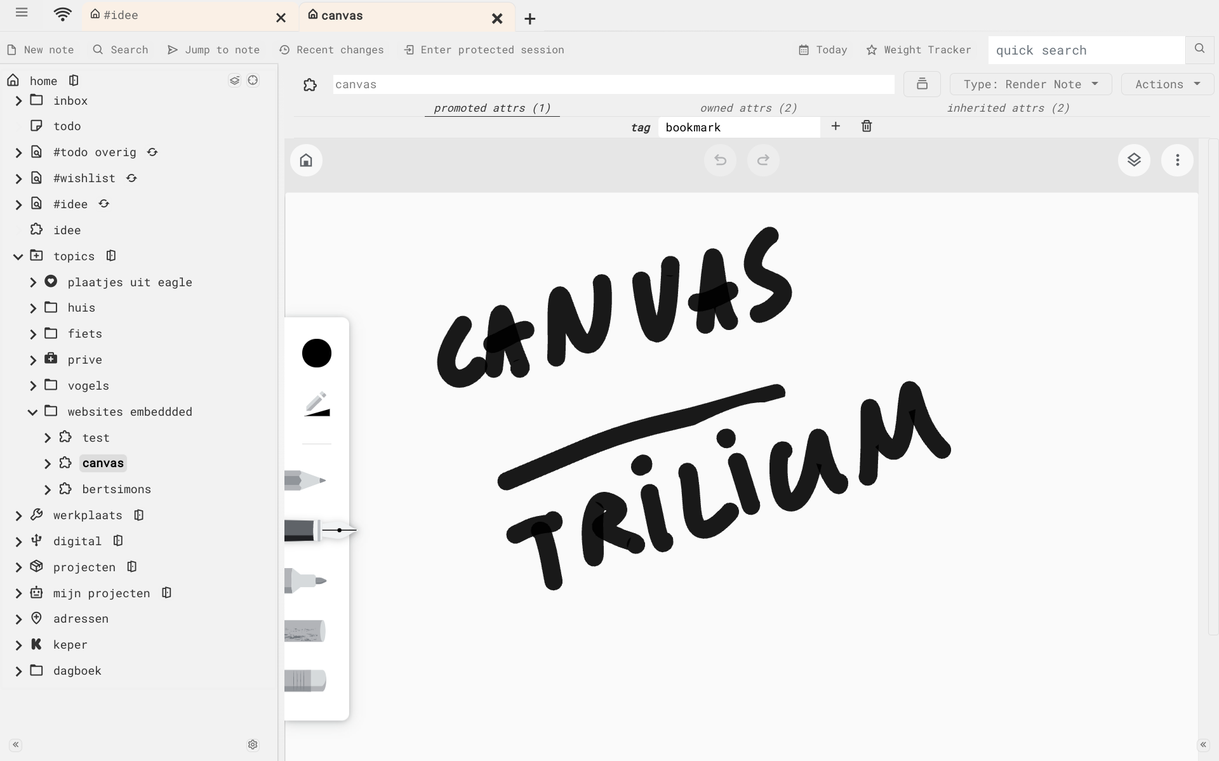Screen dimensions: 1219x761
Task: Click the Search toolbar button
Action: (121, 50)
